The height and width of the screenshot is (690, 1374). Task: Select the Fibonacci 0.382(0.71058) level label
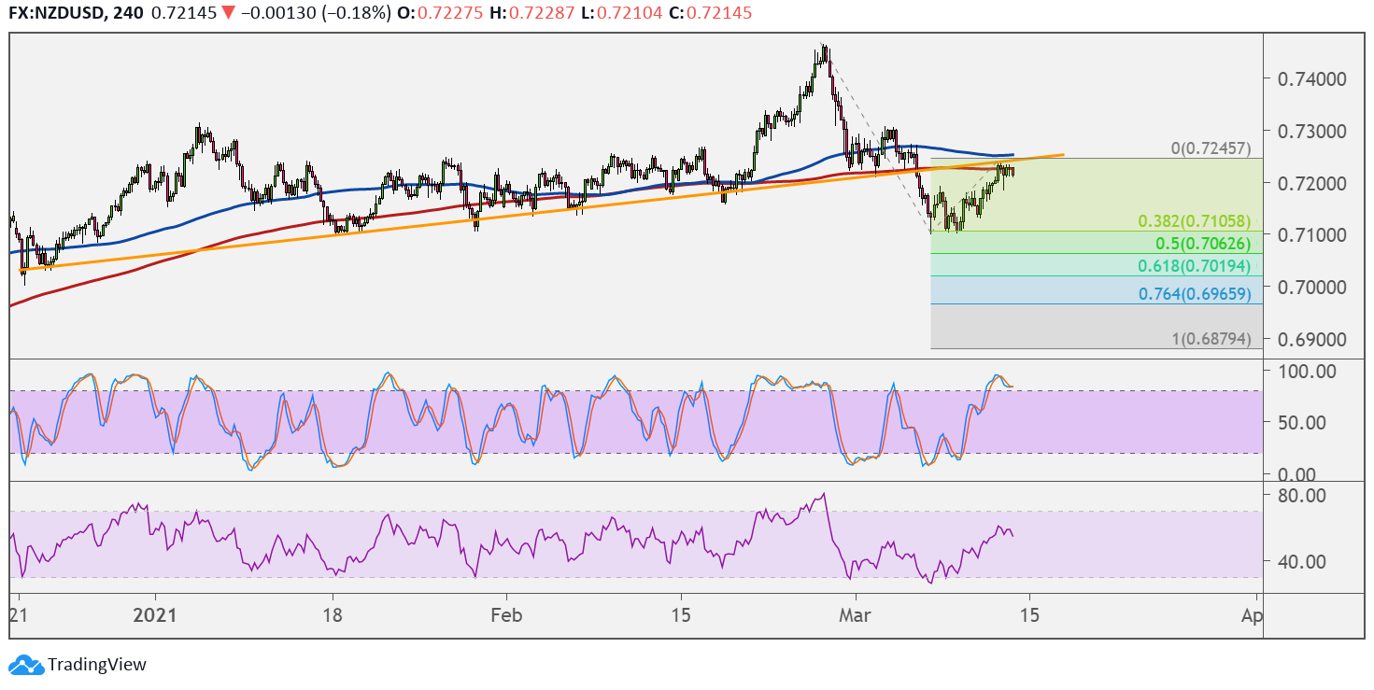coord(1194,221)
